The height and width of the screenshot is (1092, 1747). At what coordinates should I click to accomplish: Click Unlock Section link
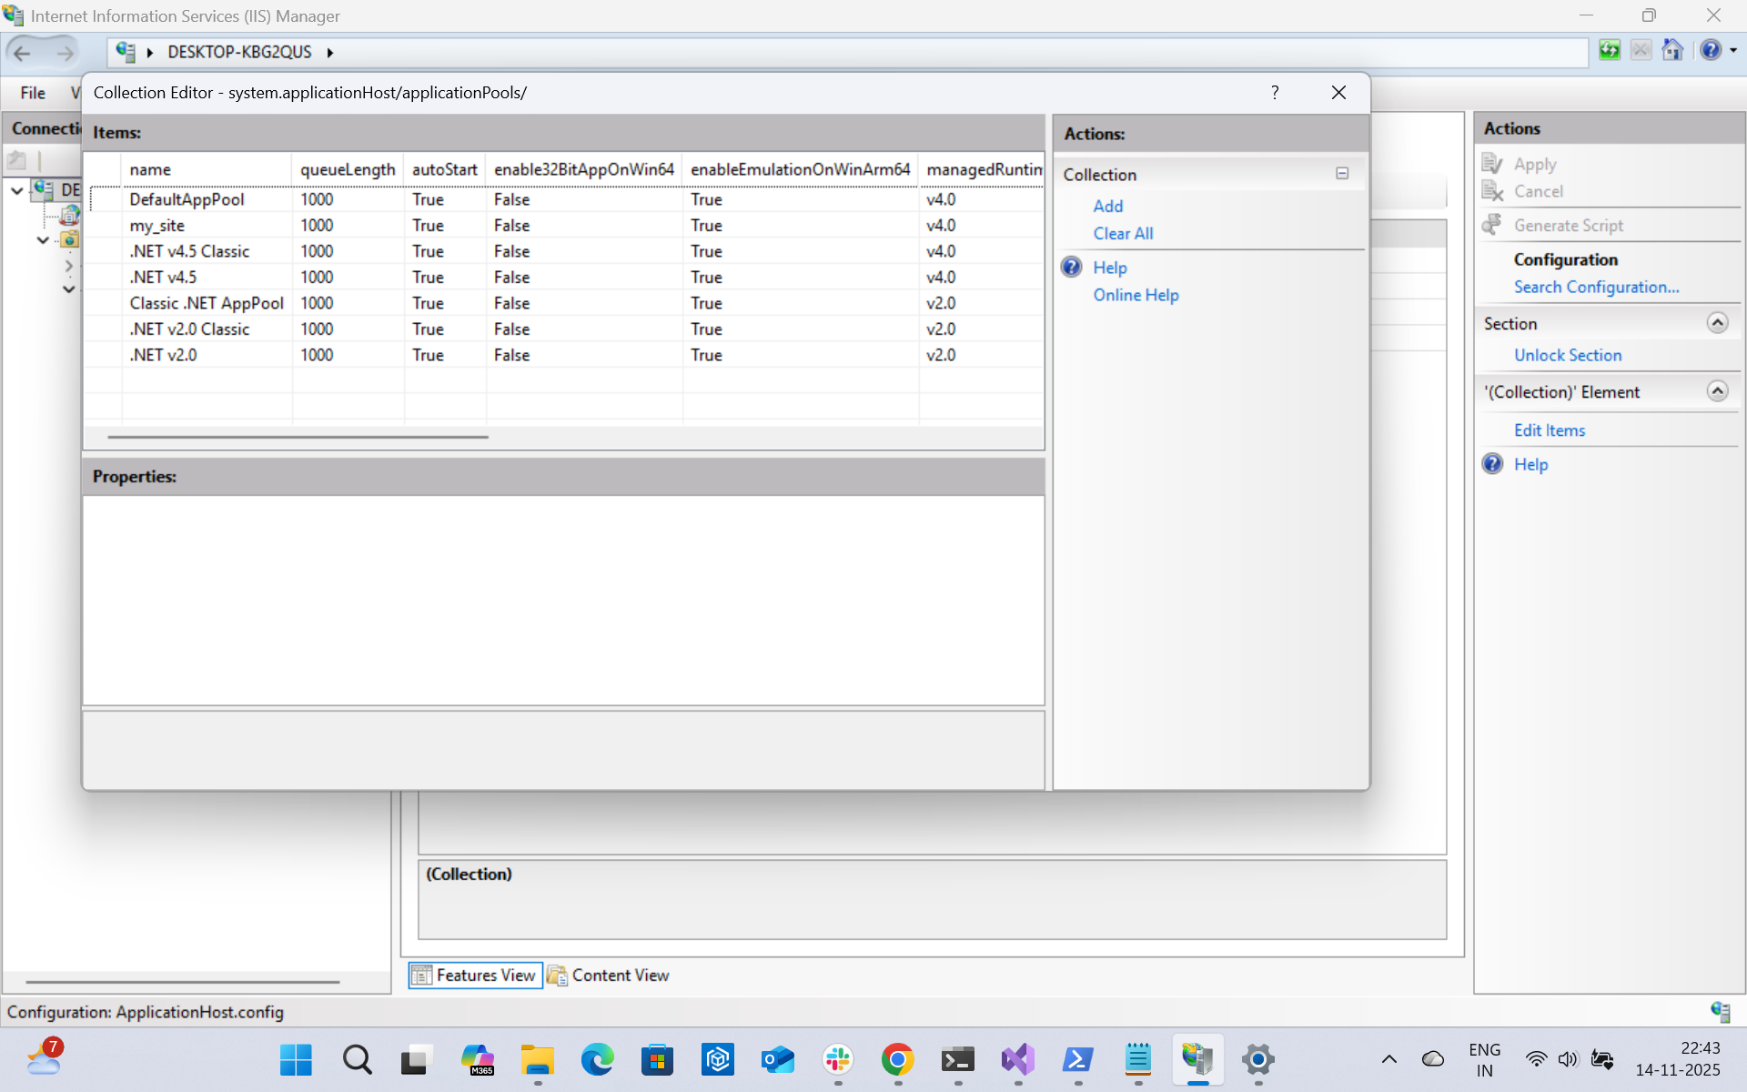(x=1567, y=356)
